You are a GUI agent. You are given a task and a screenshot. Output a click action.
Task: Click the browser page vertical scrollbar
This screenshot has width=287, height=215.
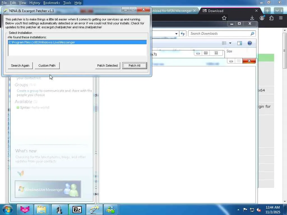[x=285, y=51]
